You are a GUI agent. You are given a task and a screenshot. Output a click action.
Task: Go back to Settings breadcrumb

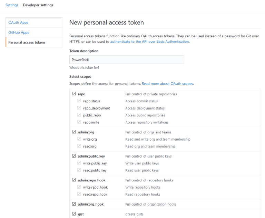pyautogui.click(x=12, y=5)
